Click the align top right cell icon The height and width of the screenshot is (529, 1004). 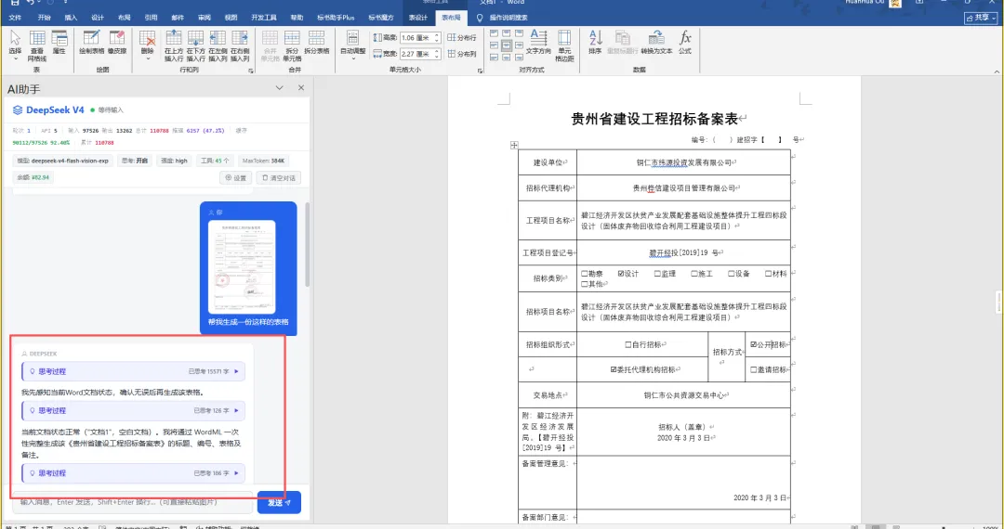click(x=518, y=33)
